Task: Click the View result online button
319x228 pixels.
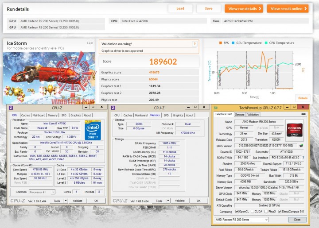Action: pyautogui.click(x=288, y=9)
